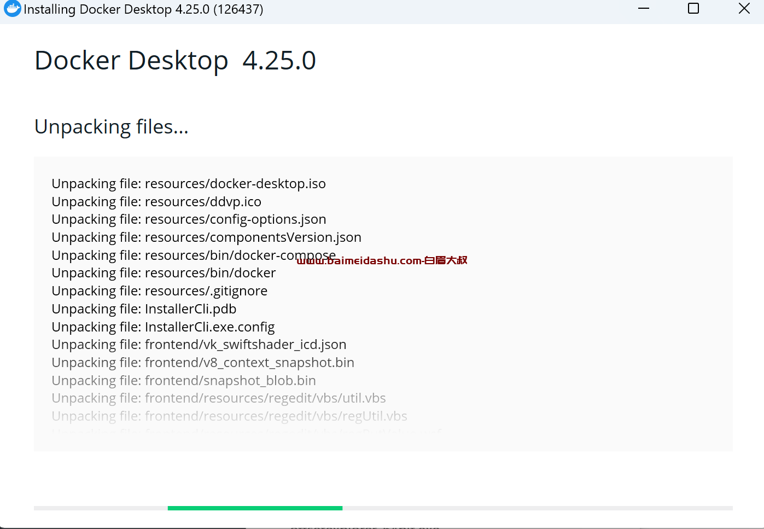
Task: Select the resources/ddvp.ico log line
Action: tap(156, 202)
